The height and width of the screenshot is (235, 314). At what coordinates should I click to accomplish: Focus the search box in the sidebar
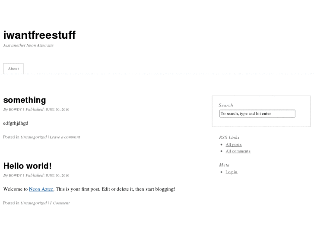pyautogui.click(x=257, y=114)
